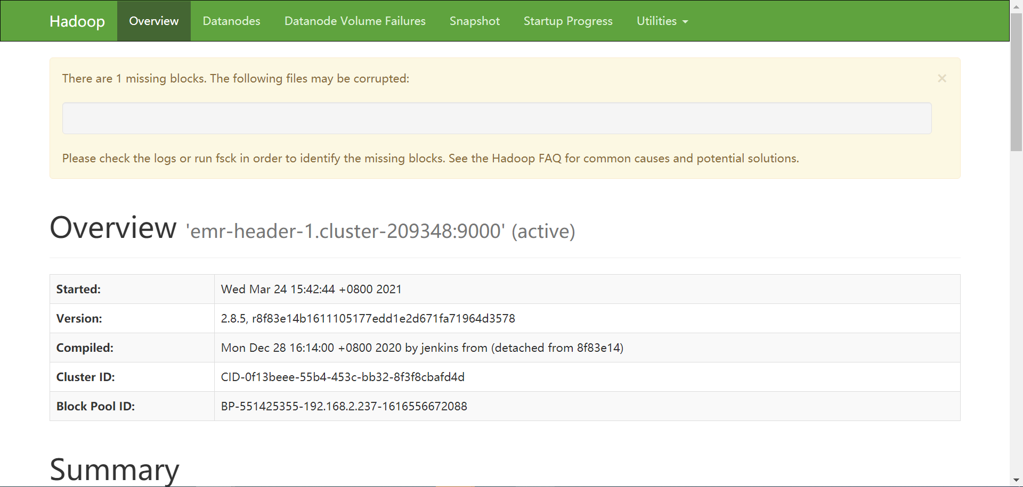1023x487 pixels.
Task: Open the Datanode Volume Failures page
Action: (x=355, y=21)
